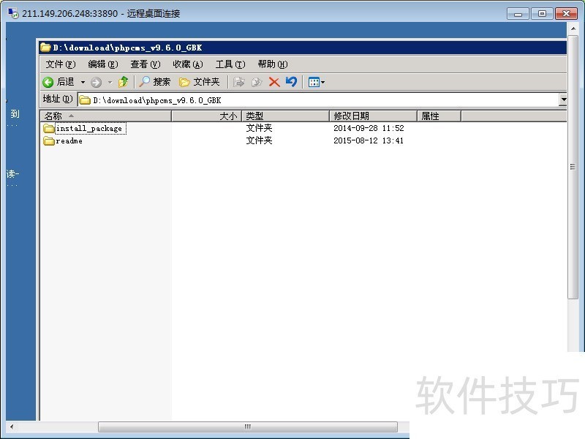
Task: Sort by 修改日期 column header
Action: coord(373,116)
